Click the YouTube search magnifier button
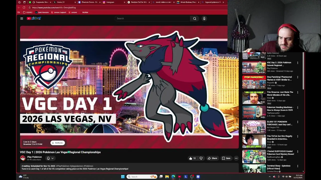Screen dimensions: 321x180 195,18
